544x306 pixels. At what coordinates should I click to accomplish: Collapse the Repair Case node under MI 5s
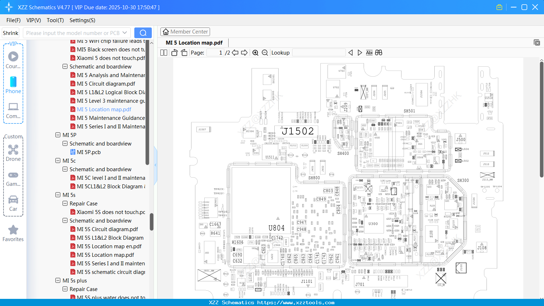(x=65, y=203)
